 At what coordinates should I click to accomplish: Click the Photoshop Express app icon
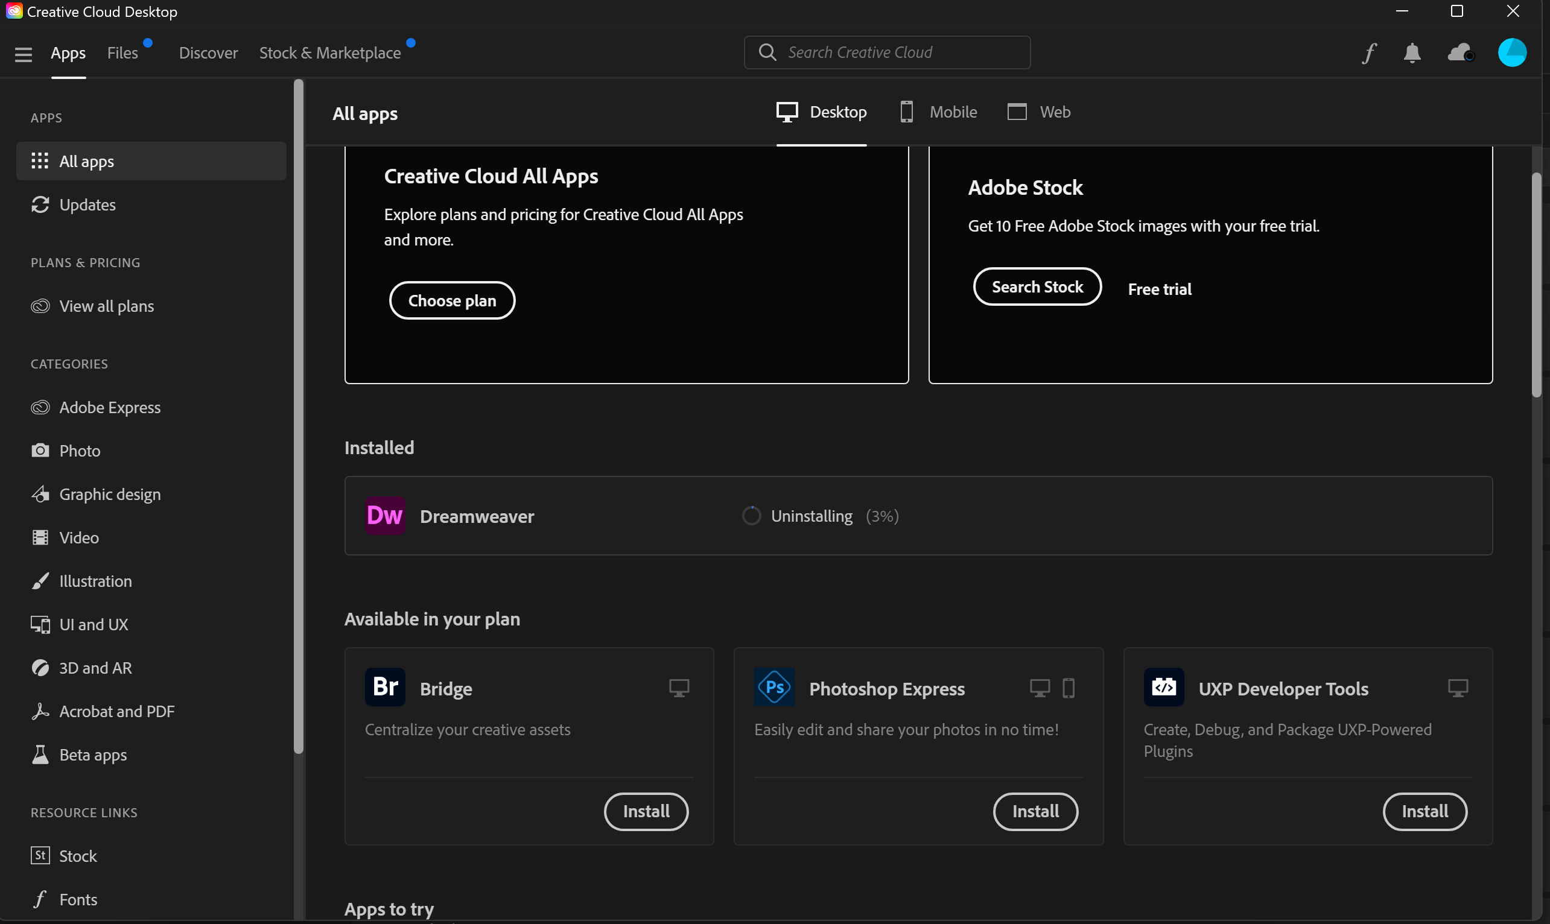(x=774, y=688)
